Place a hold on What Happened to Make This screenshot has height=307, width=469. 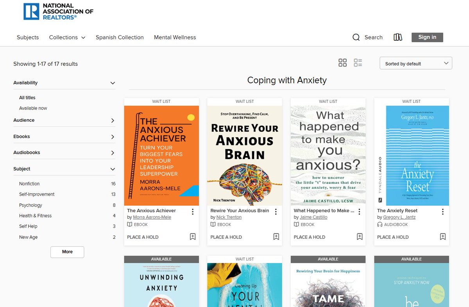310,237
